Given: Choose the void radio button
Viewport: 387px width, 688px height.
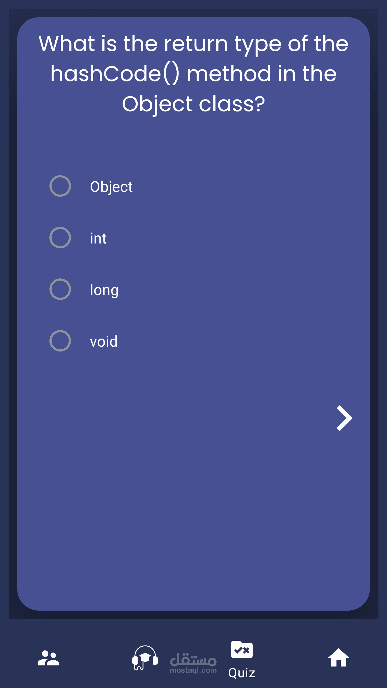Looking at the screenshot, I should (x=60, y=341).
